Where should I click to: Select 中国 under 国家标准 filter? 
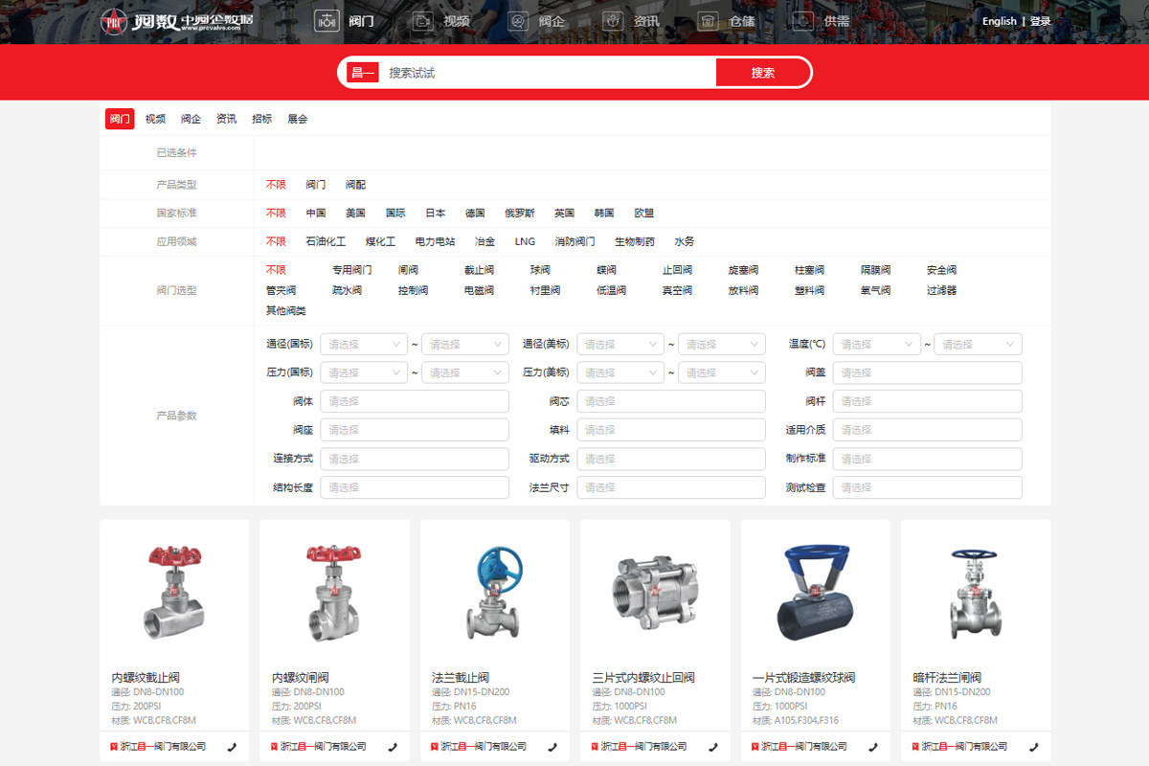click(316, 214)
